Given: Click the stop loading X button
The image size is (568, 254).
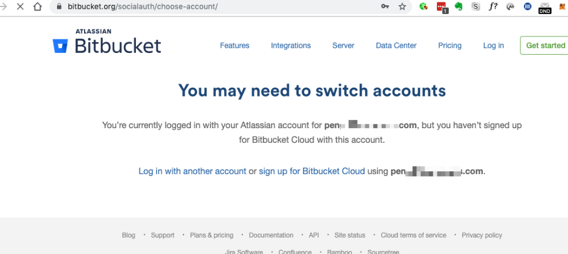Looking at the screenshot, I should coord(20,6).
